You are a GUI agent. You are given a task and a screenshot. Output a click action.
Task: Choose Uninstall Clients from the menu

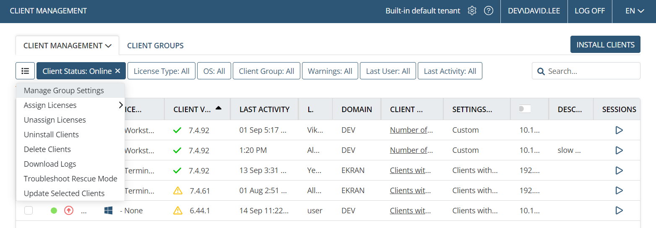pyautogui.click(x=51, y=135)
